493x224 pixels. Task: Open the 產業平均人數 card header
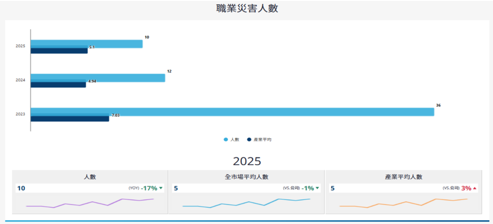[x=403, y=177]
